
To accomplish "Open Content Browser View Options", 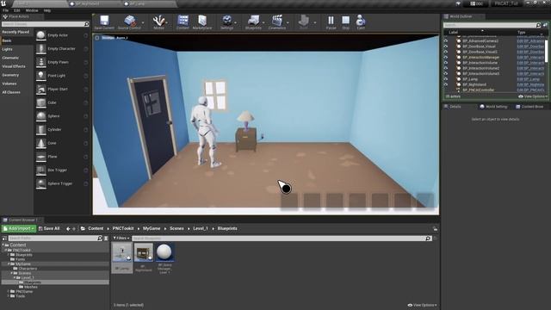I will 423,305.
